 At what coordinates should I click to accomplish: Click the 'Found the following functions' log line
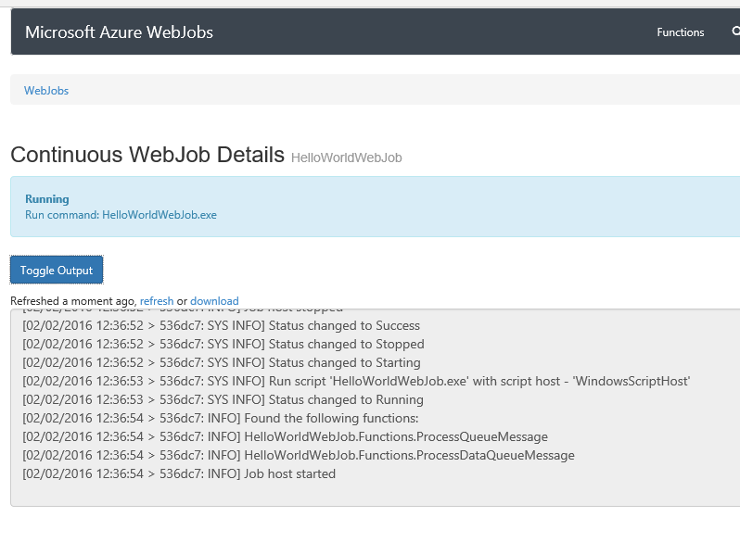coord(221,419)
